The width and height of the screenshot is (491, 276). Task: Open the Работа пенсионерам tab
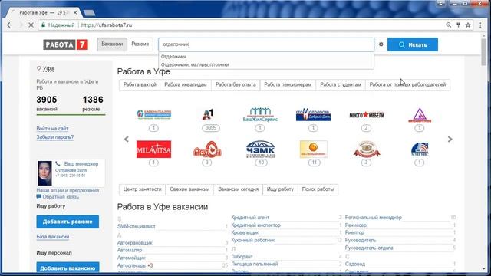[288, 85]
